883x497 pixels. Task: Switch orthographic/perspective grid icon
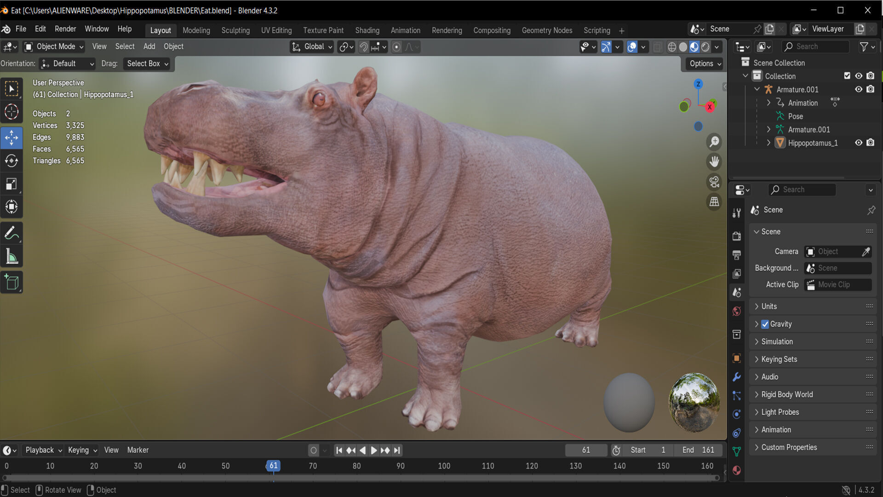point(714,202)
